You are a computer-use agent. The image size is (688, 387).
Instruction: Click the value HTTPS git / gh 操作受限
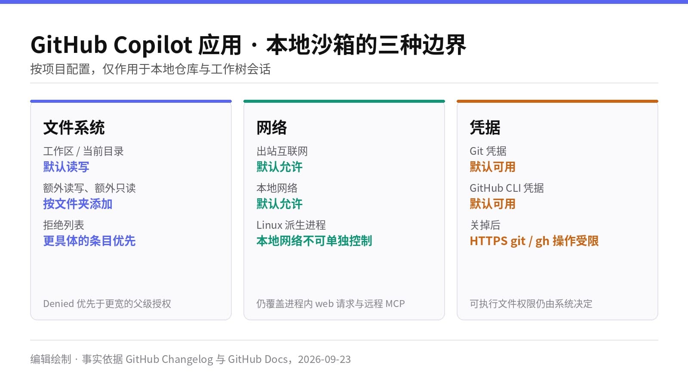point(534,241)
